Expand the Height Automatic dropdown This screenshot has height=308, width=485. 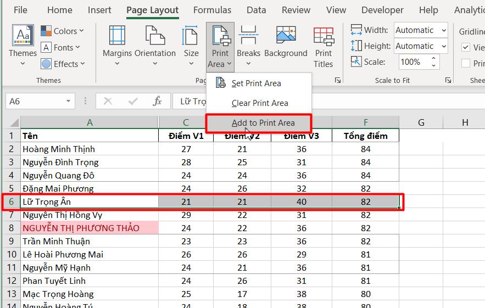(x=443, y=46)
